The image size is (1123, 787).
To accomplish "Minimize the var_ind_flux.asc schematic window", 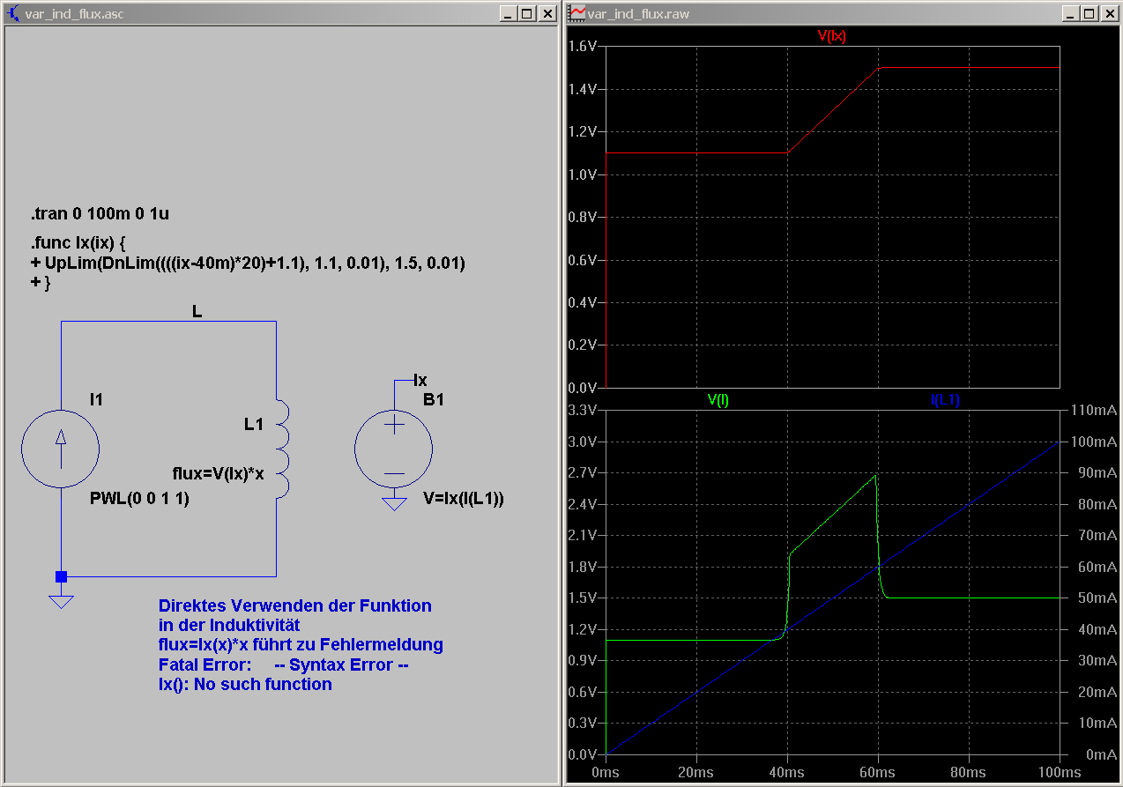I will (x=508, y=13).
